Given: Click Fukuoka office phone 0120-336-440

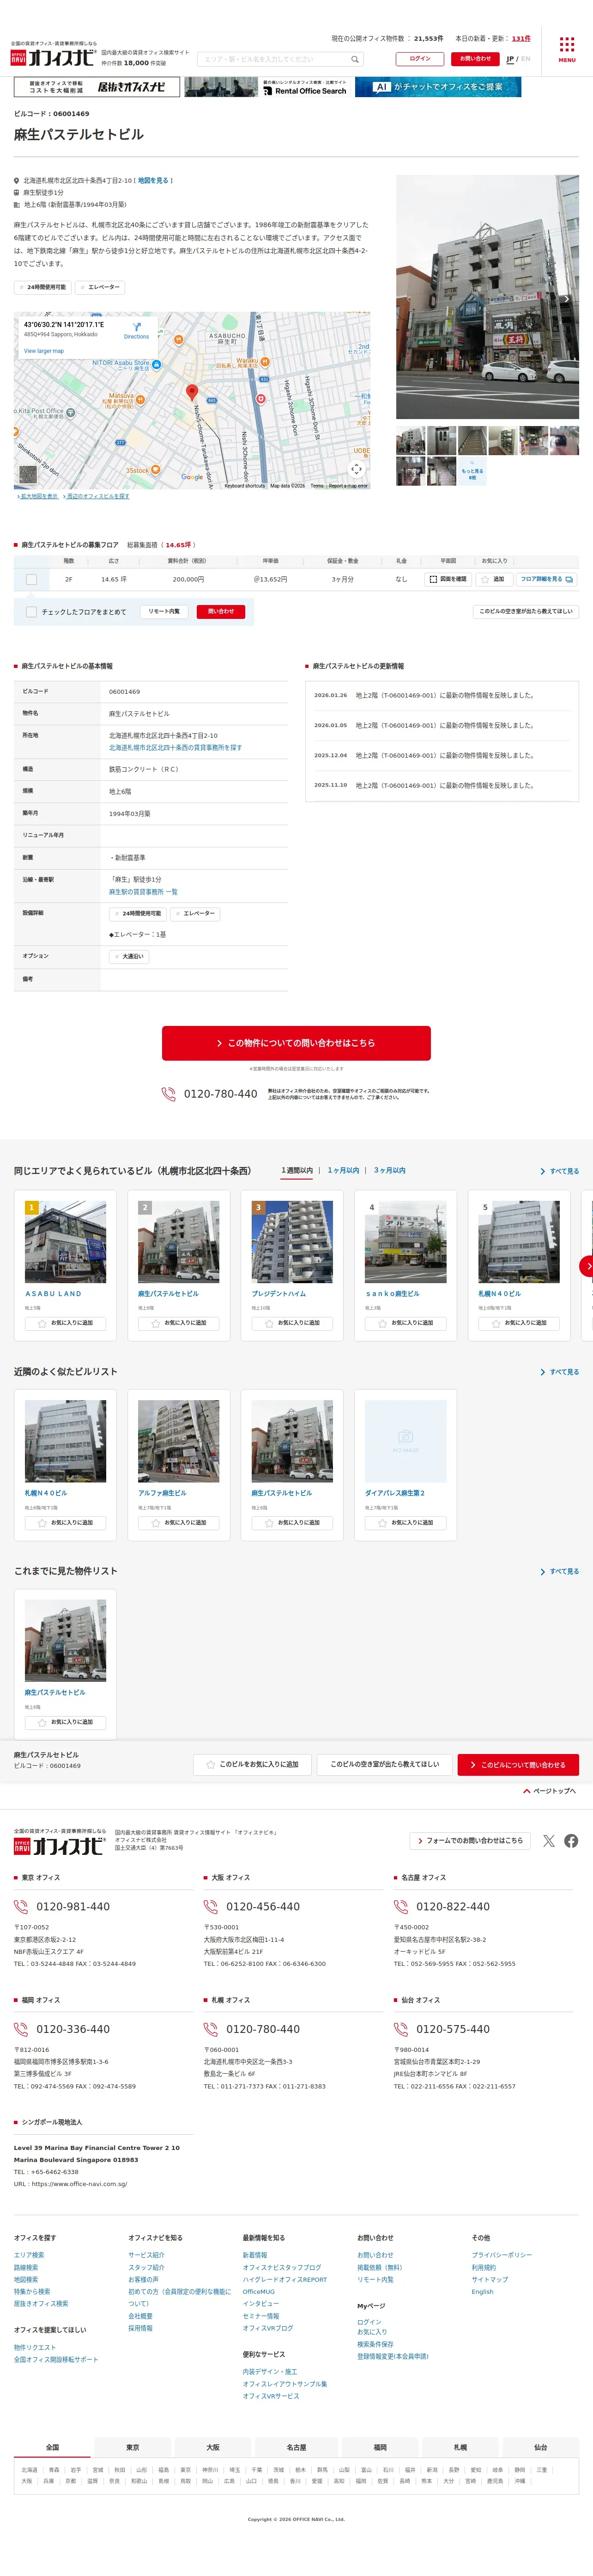Looking at the screenshot, I should (73, 2029).
